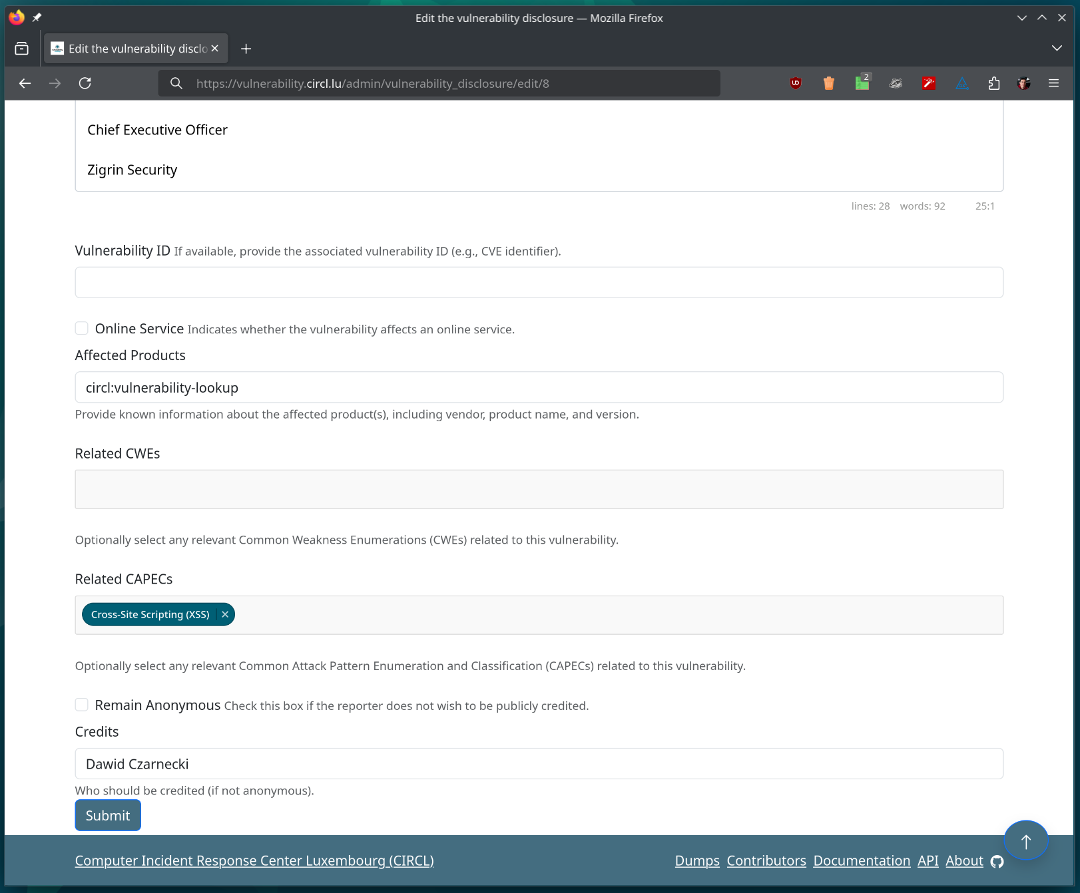
Task: Click the GitHub icon in footer
Action: 997,862
